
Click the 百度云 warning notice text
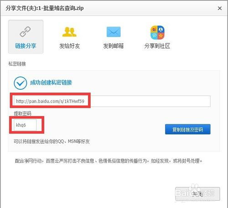(109, 161)
